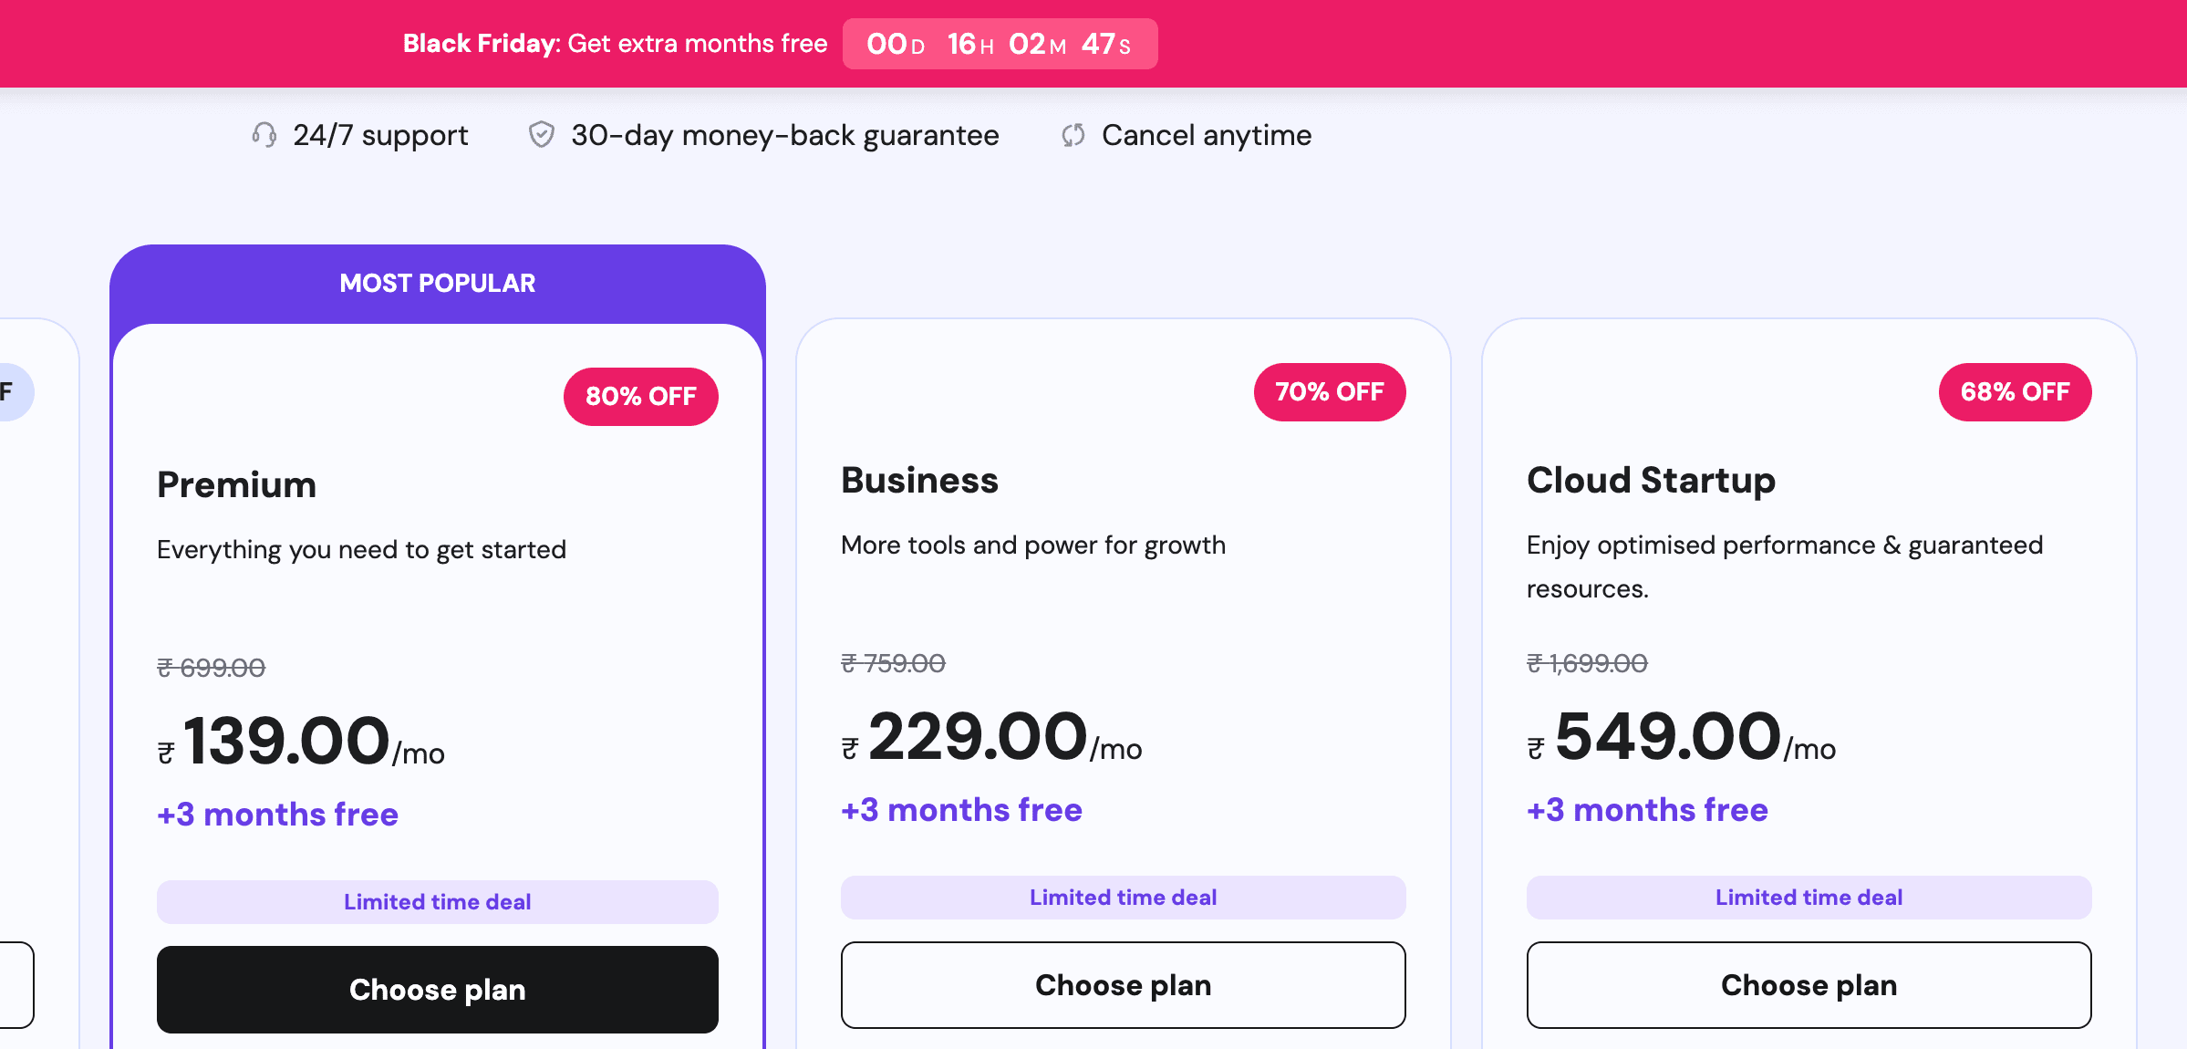Screen dimensions: 2187x1049
Task: Click the Black Friday promo text
Action: (615, 44)
